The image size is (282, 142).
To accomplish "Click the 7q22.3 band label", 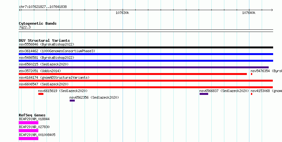I will [x=25, y=28].
